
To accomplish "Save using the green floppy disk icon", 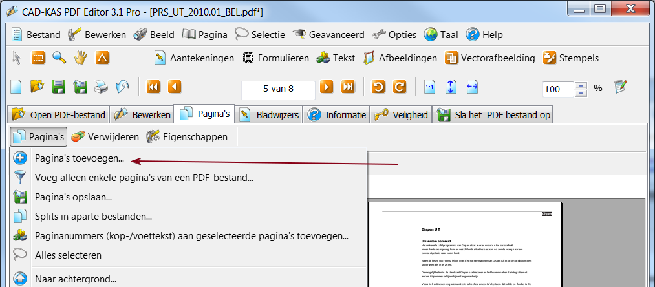I will (x=58, y=87).
